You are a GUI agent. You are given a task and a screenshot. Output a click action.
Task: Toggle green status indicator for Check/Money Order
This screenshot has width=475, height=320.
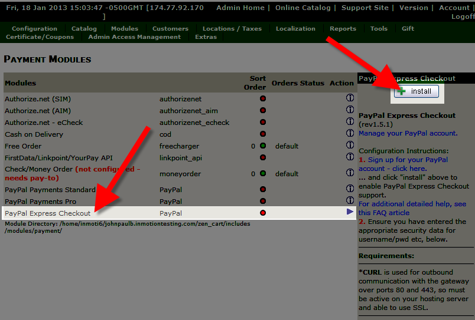pos(262,174)
